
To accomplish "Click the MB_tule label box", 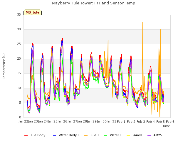I will click(x=33, y=12).
